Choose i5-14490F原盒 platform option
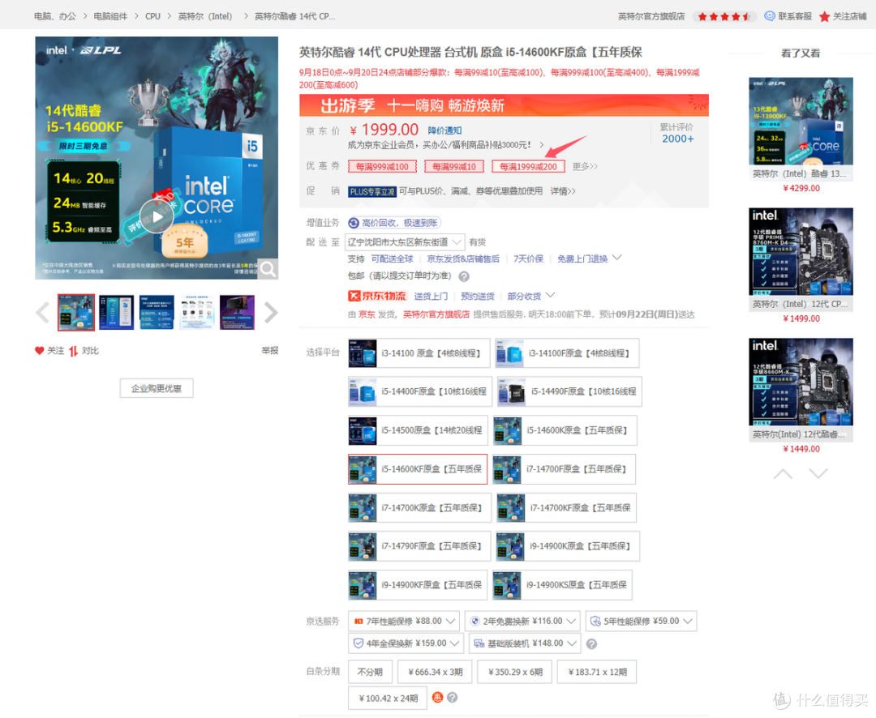The image size is (876, 718). click(x=569, y=391)
